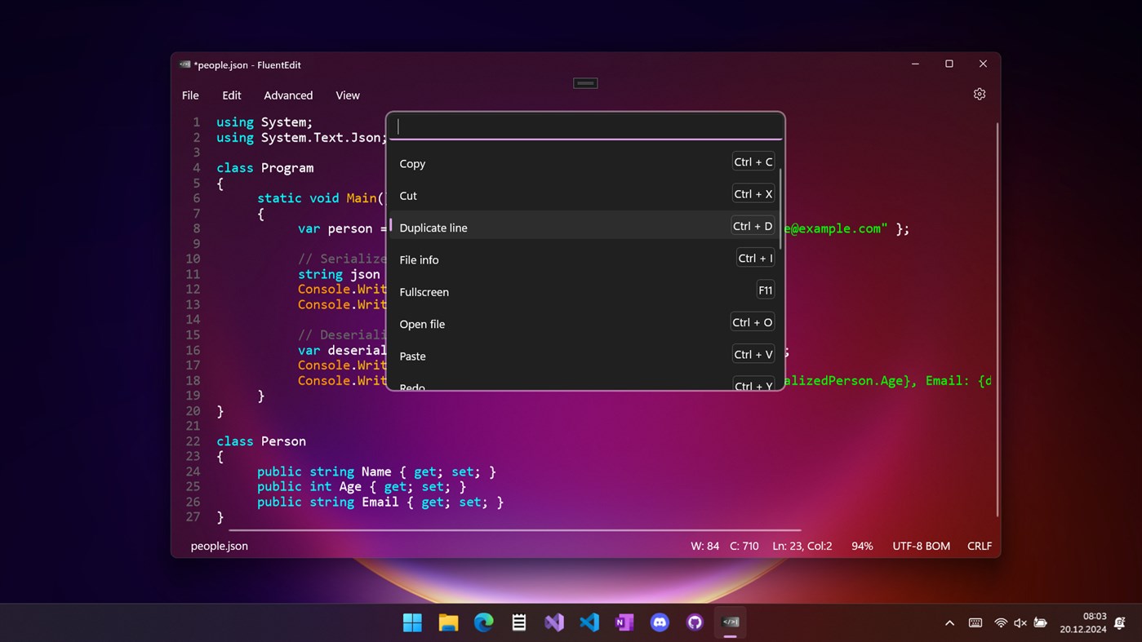Open the Advanced menu
This screenshot has width=1142, height=642.
288,95
